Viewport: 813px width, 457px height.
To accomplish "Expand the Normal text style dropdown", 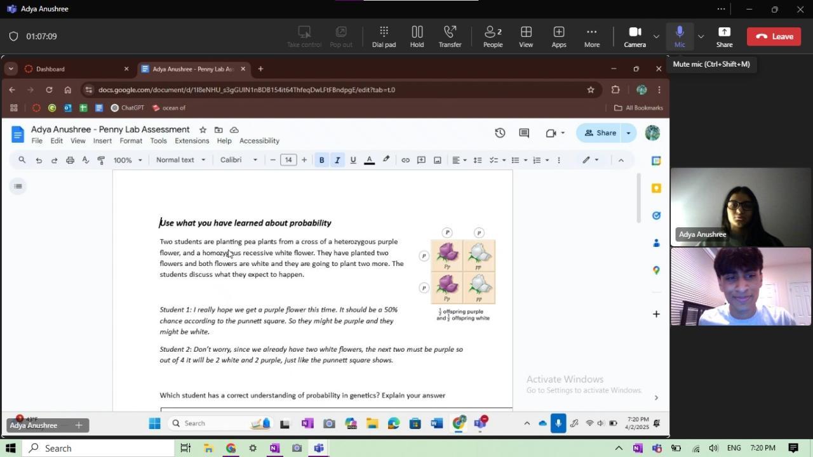I will [x=180, y=160].
